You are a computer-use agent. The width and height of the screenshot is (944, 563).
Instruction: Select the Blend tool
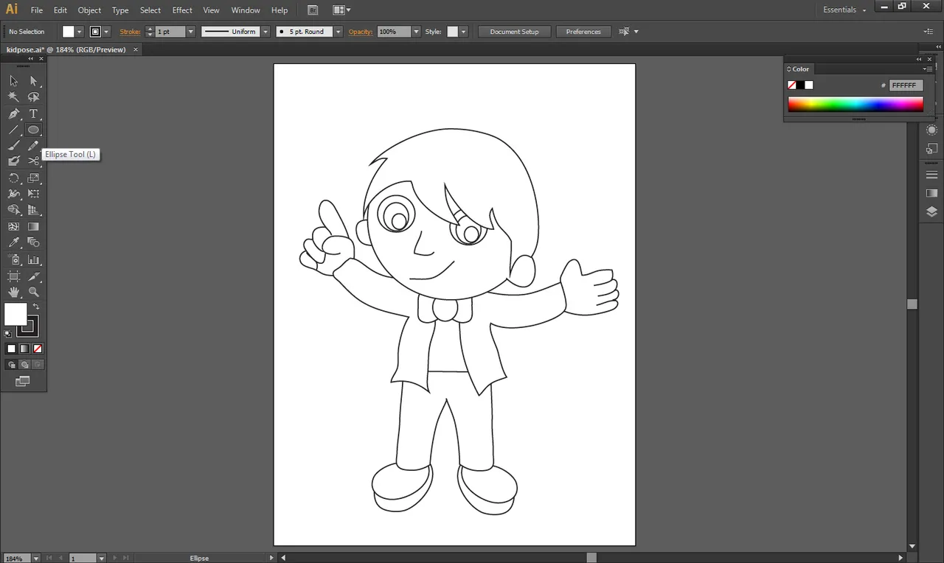[x=33, y=242]
